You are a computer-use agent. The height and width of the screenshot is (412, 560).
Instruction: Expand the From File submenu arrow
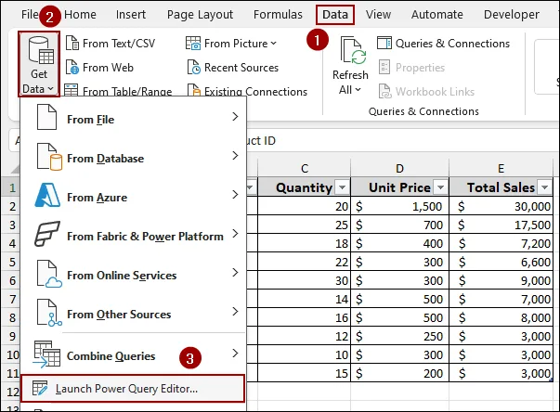(x=235, y=117)
